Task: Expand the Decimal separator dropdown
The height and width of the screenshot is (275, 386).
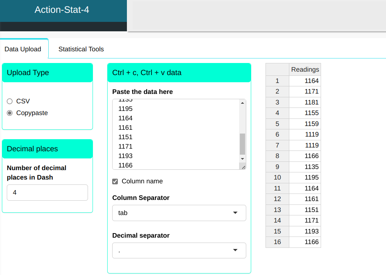Action: pos(179,250)
